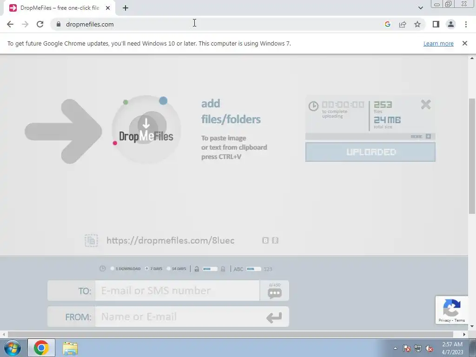Close the DropMeFiles tab

108,8
